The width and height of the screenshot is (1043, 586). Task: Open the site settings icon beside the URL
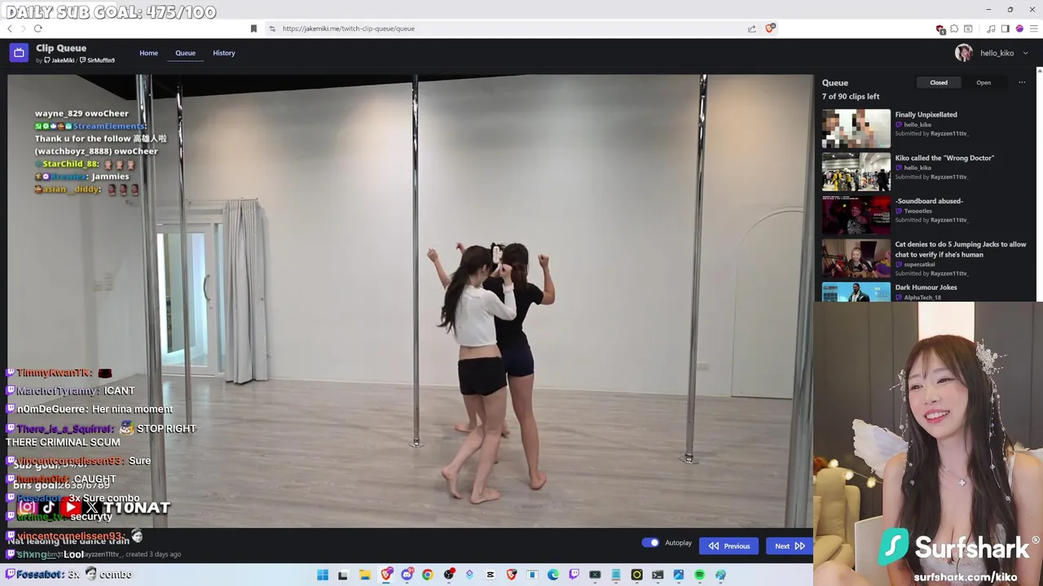[x=272, y=28]
